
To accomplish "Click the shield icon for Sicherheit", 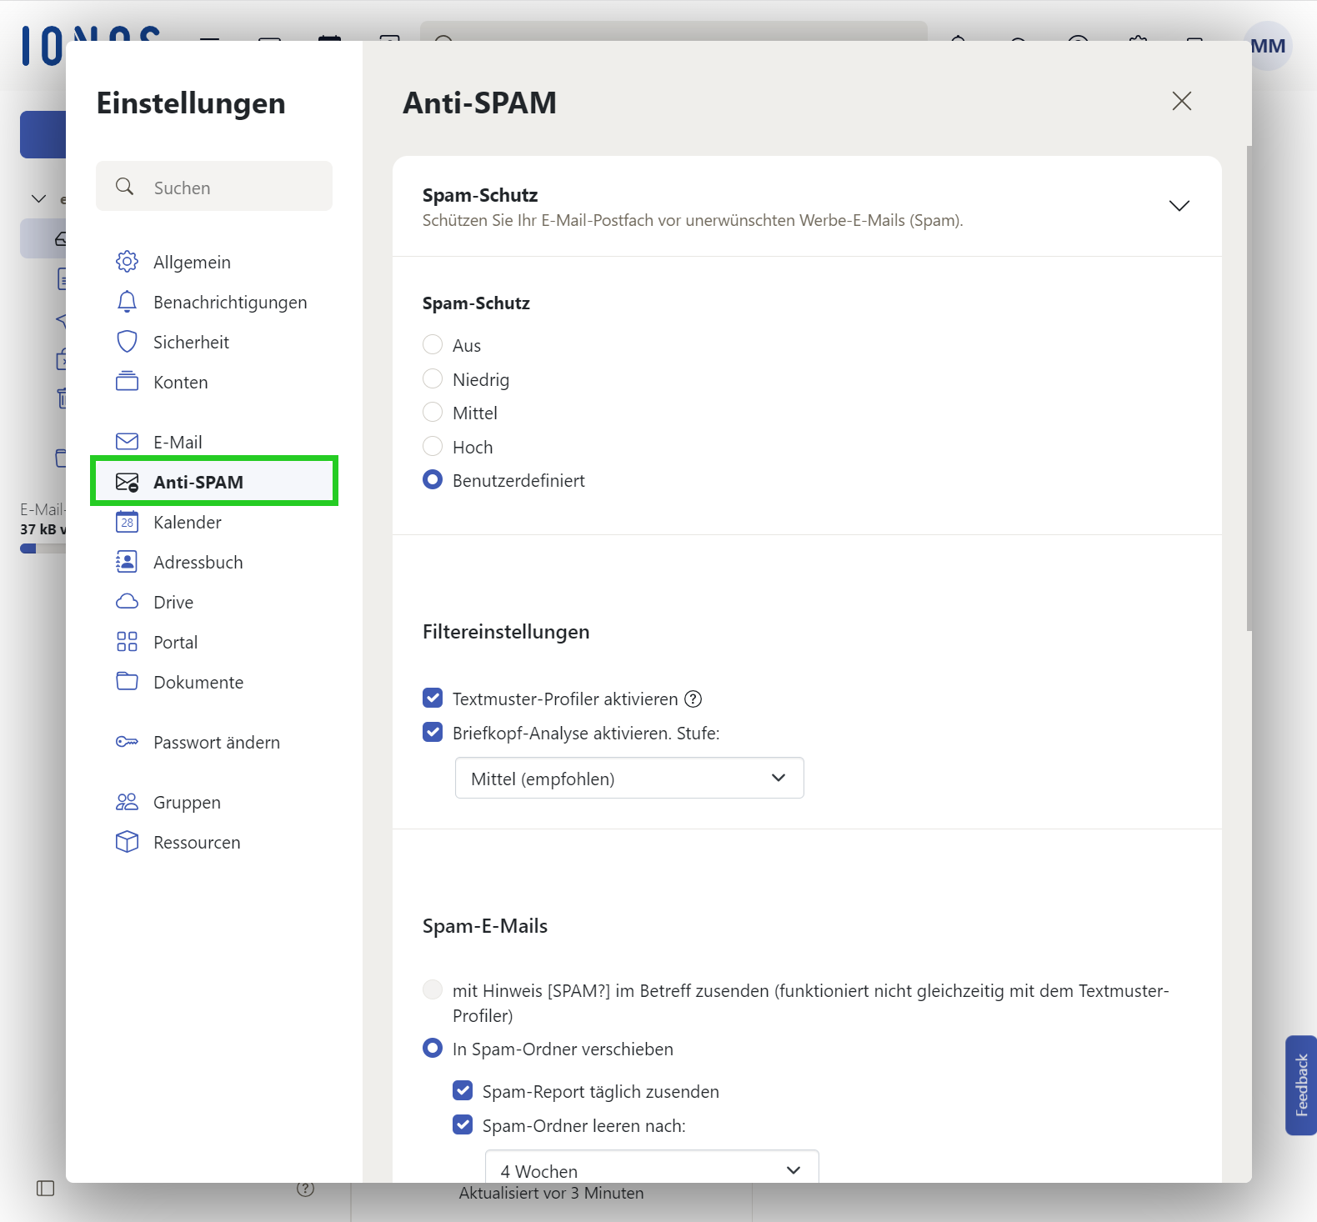I will pyautogui.click(x=127, y=342).
